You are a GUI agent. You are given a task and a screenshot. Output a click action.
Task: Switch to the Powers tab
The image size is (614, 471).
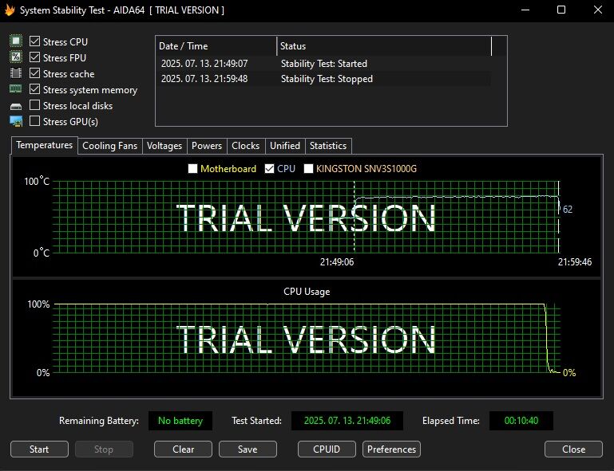[x=206, y=146]
